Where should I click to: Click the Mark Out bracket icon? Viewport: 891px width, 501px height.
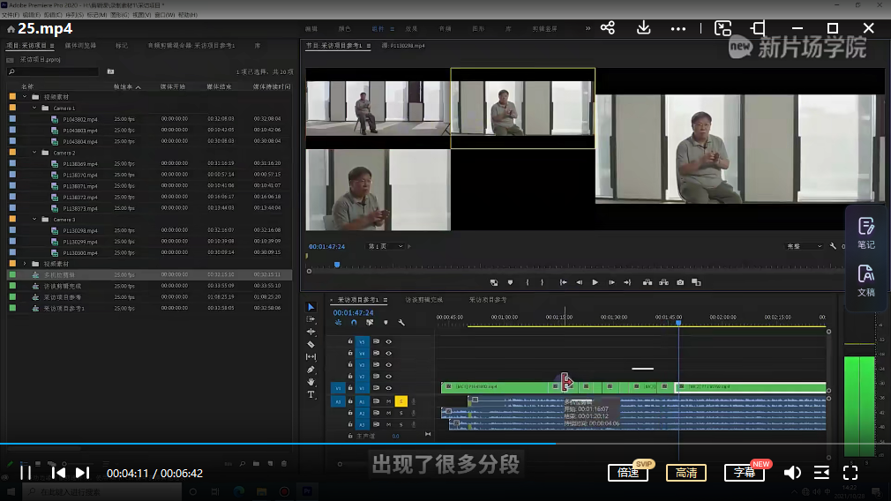[x=543, y=282]
